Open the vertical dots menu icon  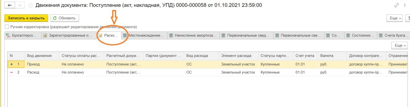pyautogui.click(x=405, y=5)
